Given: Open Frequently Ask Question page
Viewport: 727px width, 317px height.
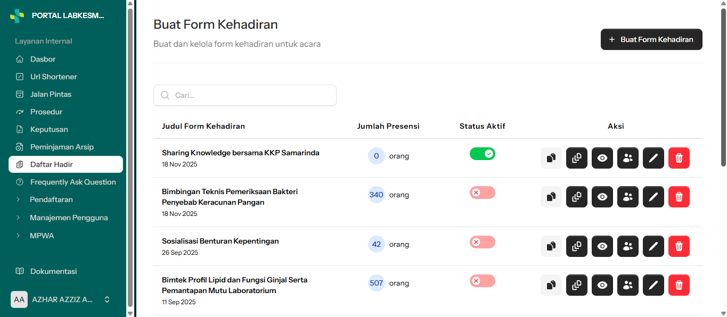Looking at the screenshot, I should pos(66,182).
